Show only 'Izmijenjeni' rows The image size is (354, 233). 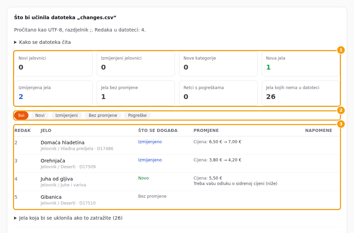[x=67, y=115]
